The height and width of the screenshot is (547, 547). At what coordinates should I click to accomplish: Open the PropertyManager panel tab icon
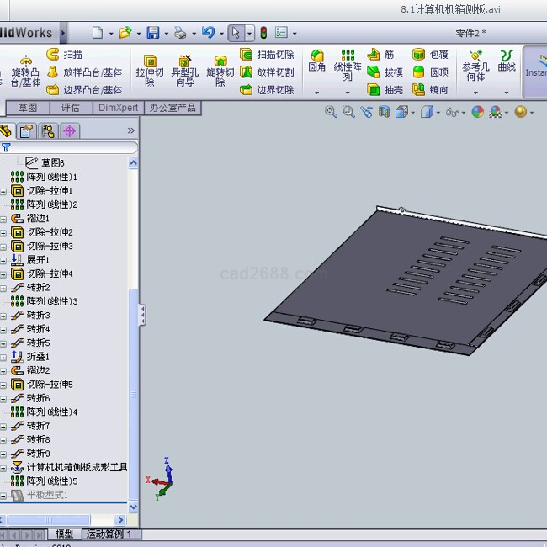click(x=26, y=130)
